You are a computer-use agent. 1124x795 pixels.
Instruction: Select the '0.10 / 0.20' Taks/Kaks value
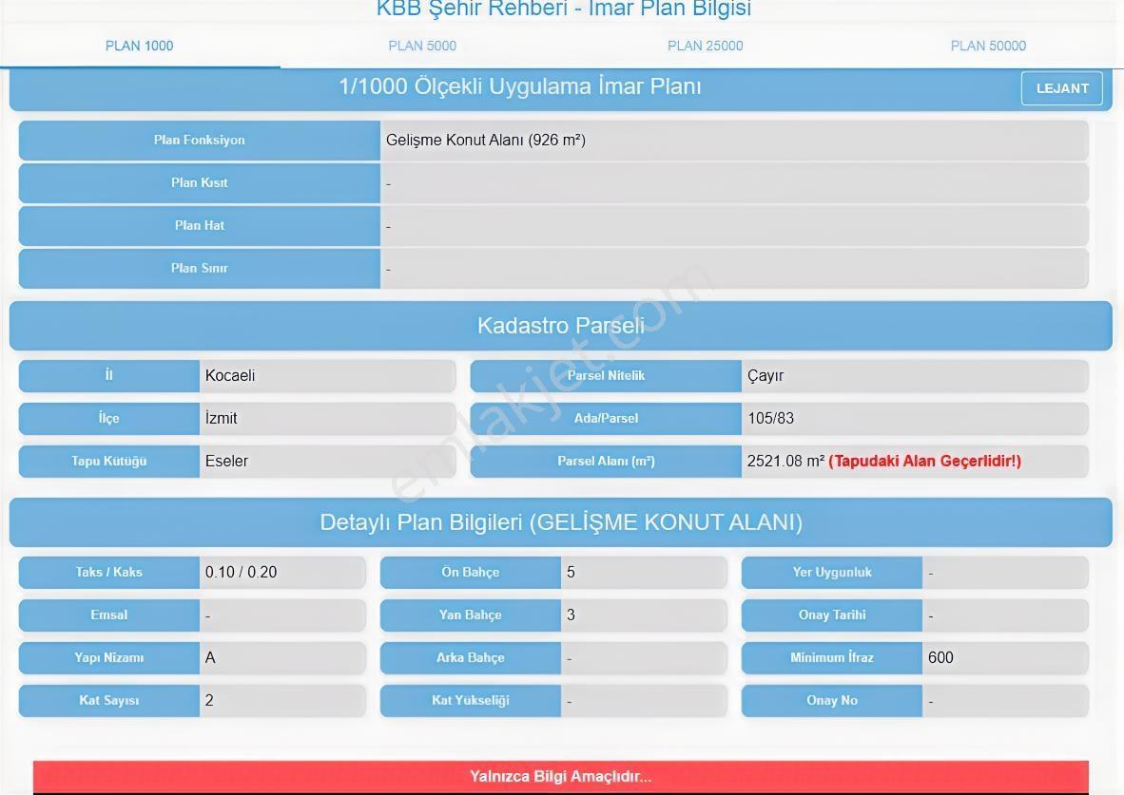[241, 572]
